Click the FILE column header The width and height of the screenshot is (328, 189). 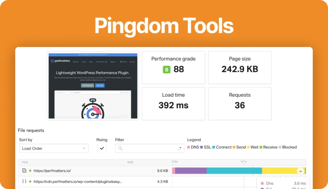click(x=25, y=162)
